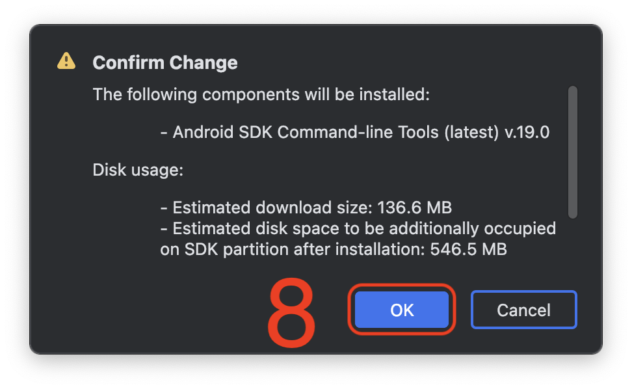632x389 pixels.
Task: Click the red number 8 annotation
Action: 291,314
